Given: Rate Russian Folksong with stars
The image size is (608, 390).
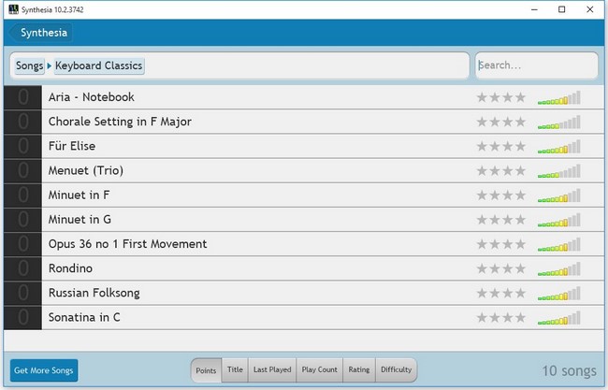Looking at the screenshot, I should click(501, 293).
